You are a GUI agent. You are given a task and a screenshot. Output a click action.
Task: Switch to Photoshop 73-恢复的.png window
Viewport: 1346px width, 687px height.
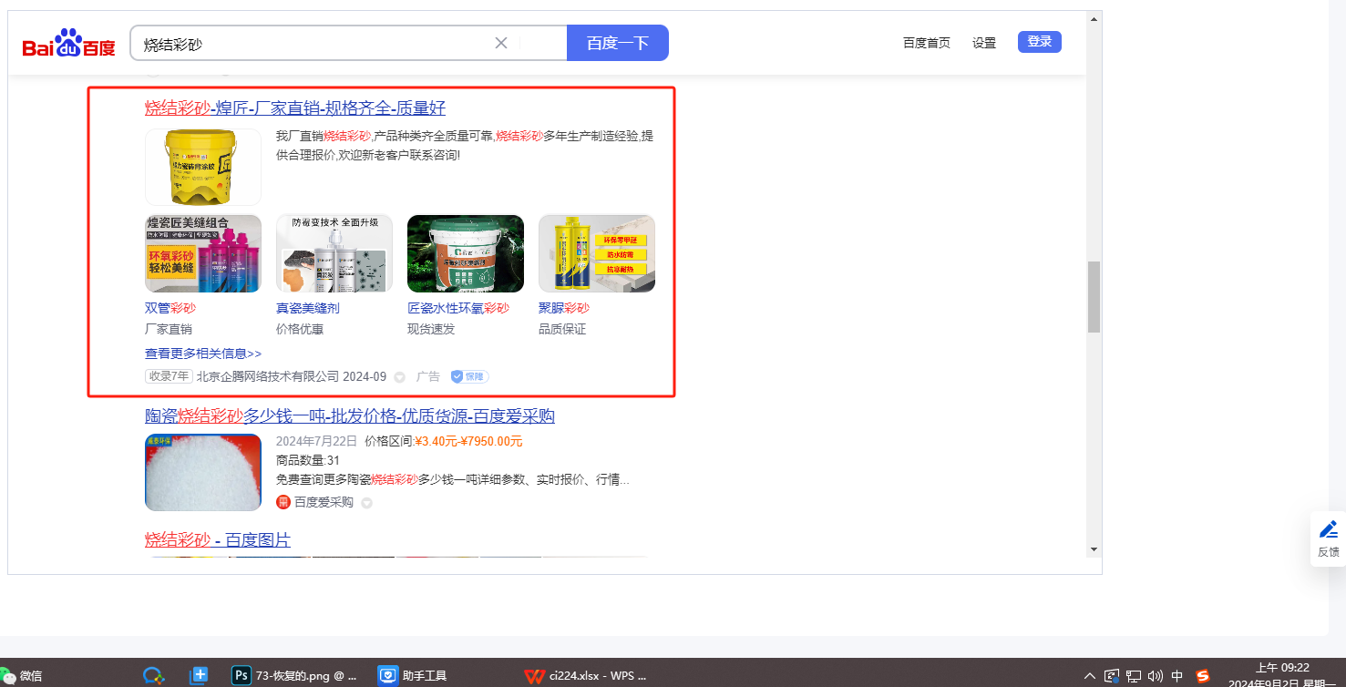[295, 676]
